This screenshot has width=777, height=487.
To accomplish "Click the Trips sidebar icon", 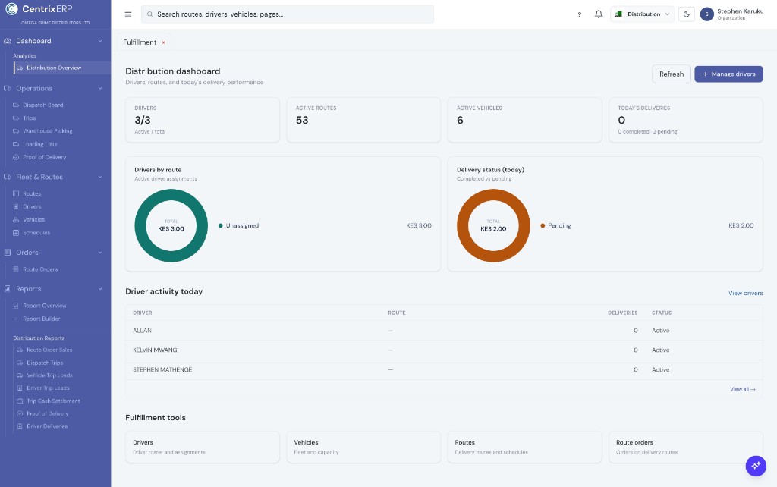I will 16,118.
